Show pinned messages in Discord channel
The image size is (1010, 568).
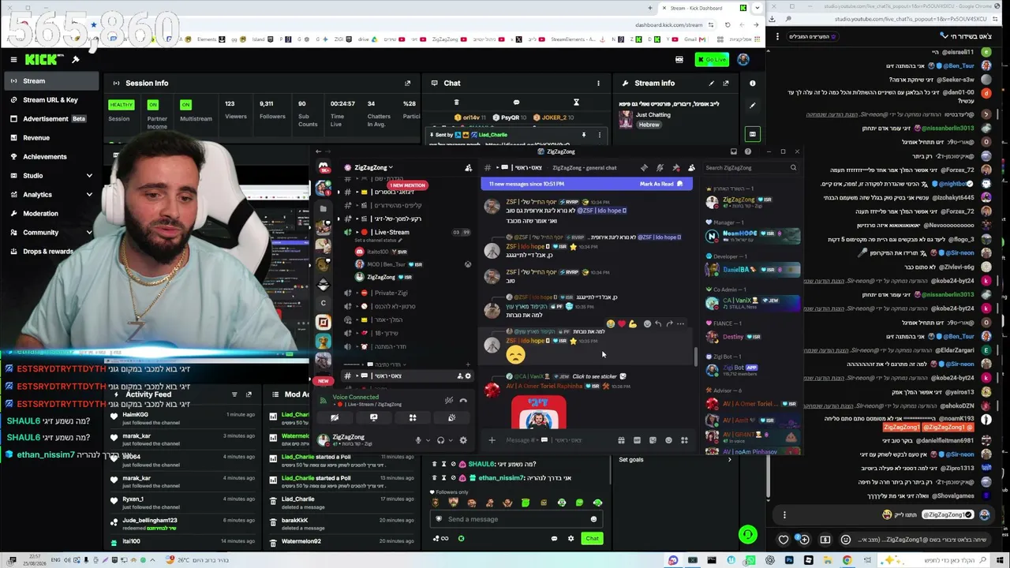(x=675, y=167)
